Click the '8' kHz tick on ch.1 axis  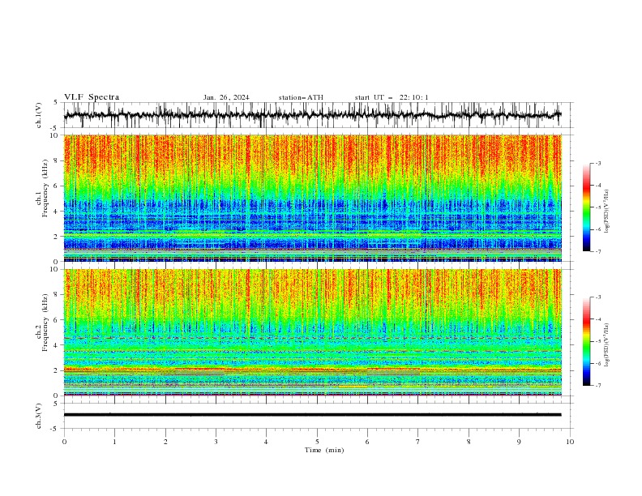point(58,160)
